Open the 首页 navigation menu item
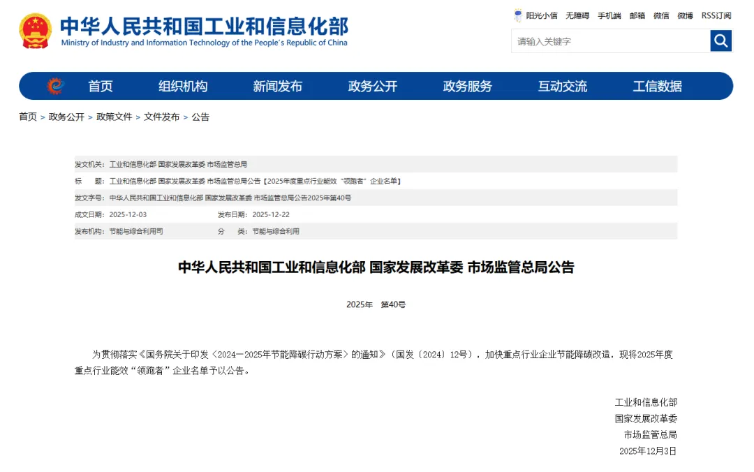The height and width of the screenshot is (472, 754). click(x=100, y=86)
